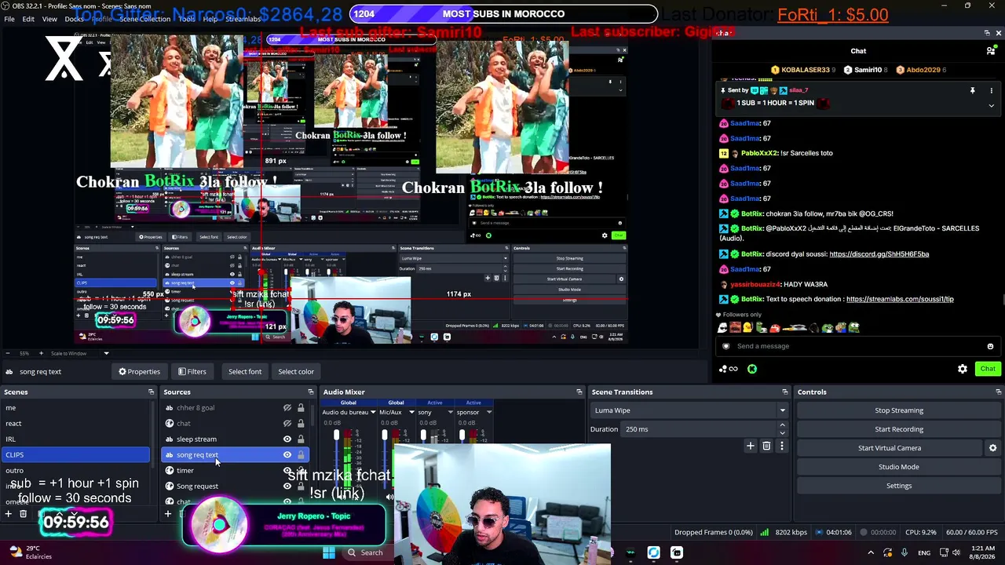Viewport: 1005px width, 565px height.
Task: Open the Scene Collection menu
Action: [144, 19]
